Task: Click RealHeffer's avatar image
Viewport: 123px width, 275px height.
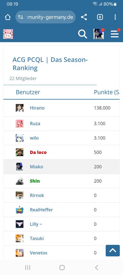Action: point(20,210)
